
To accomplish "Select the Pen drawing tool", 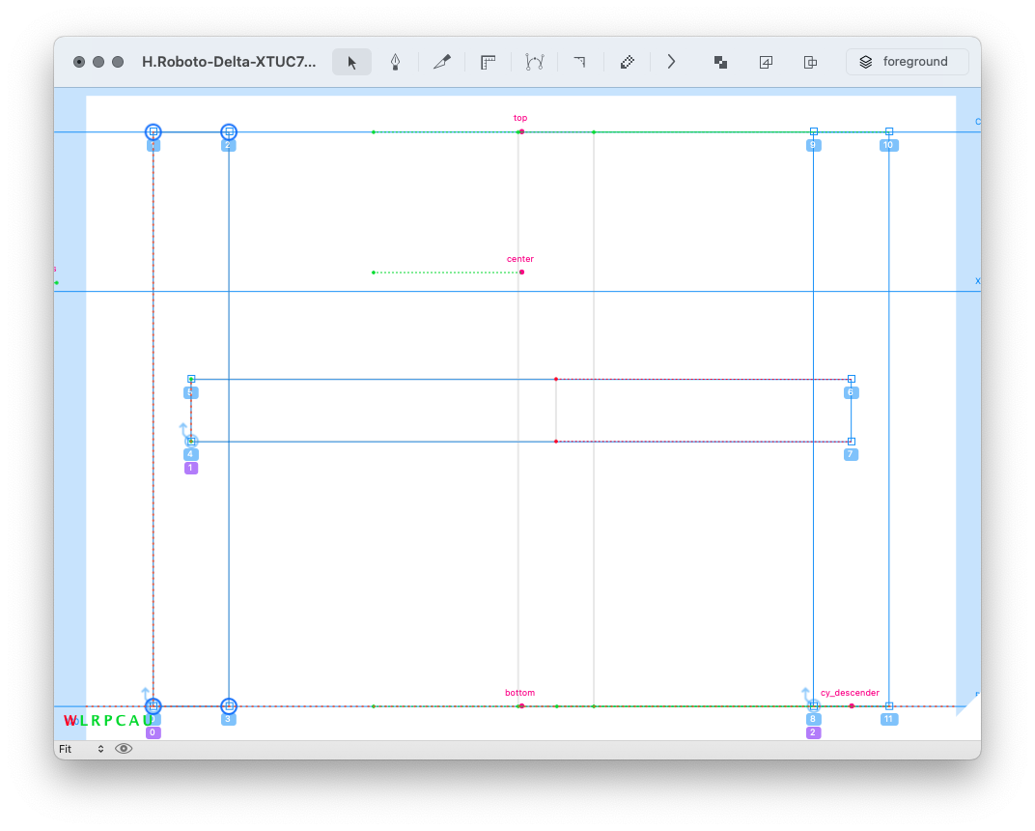I will 395,62.
